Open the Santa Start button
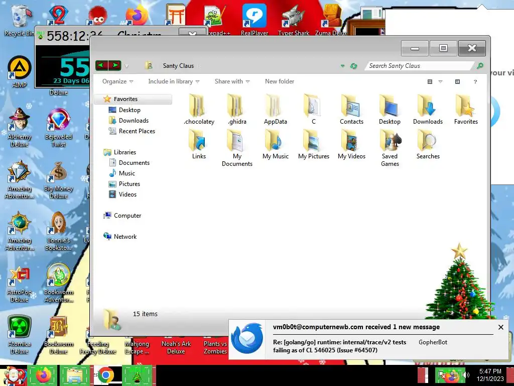The width and height of the screenshot is (514, 386). click(x=13, y=375)
